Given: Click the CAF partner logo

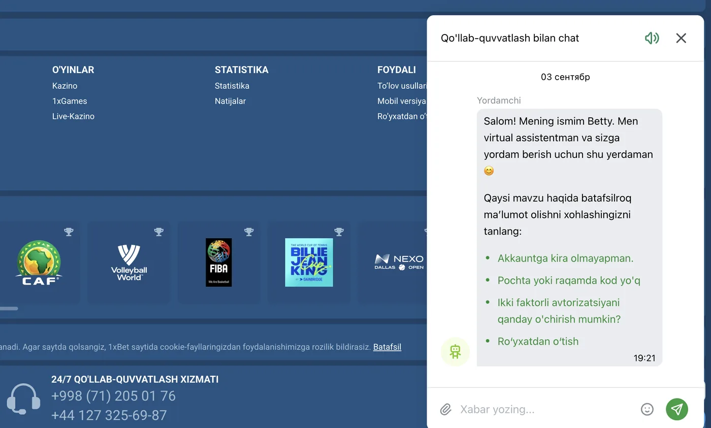Looking at the screenshot, I should 39,262.
